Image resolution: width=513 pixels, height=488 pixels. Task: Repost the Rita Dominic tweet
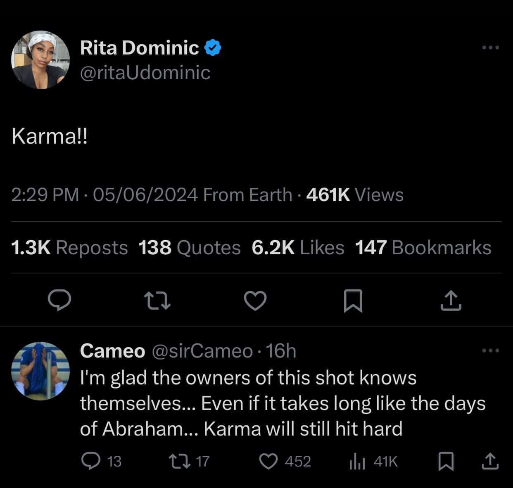pos(157,301)
